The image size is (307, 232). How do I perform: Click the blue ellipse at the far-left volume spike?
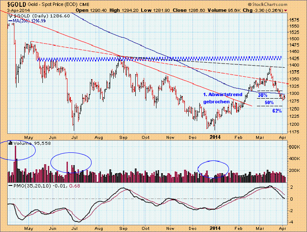[x=16, y=150]
